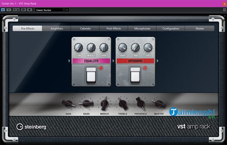Click the window title 'Guitar: Ins. 1 - VST Amp Rack'
Viewport: 227px width, 145px height.
point(19,4)
